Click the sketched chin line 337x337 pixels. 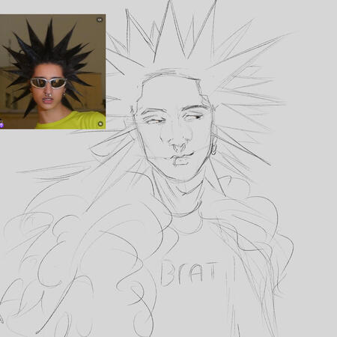point(178,176)
